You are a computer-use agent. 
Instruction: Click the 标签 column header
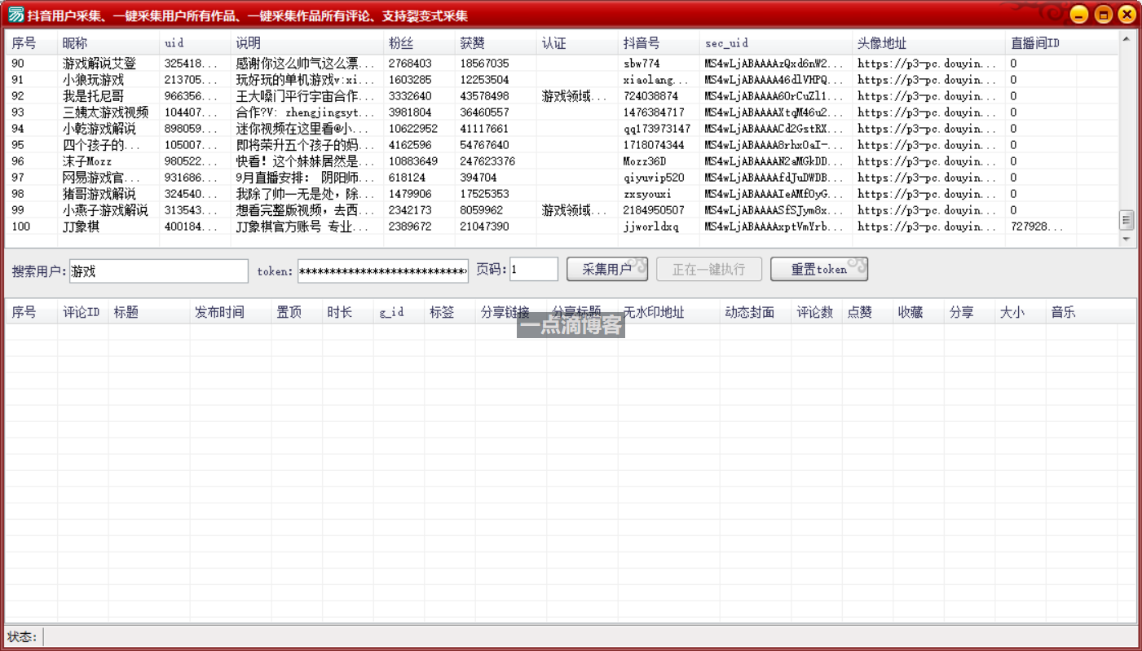[450, 312]
